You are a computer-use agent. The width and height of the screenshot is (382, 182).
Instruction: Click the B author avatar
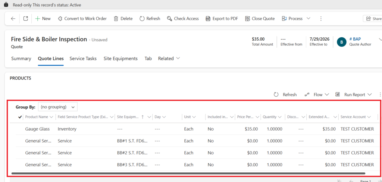click(342, 42)
